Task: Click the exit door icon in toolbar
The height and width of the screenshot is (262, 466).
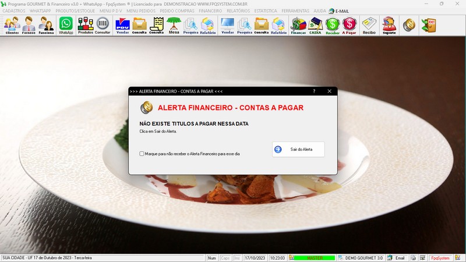Action: pyautogui.click(x=429, y=25)
